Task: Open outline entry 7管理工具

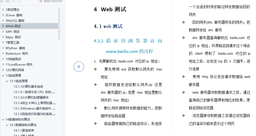Action: click(x=12, y=42)
